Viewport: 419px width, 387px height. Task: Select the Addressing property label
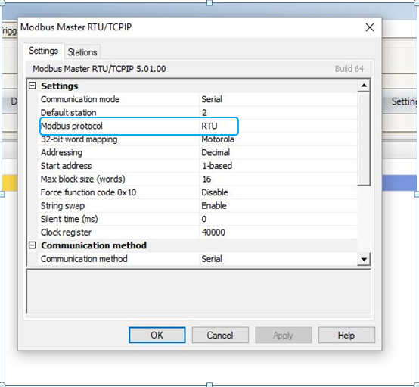(61, 152)
